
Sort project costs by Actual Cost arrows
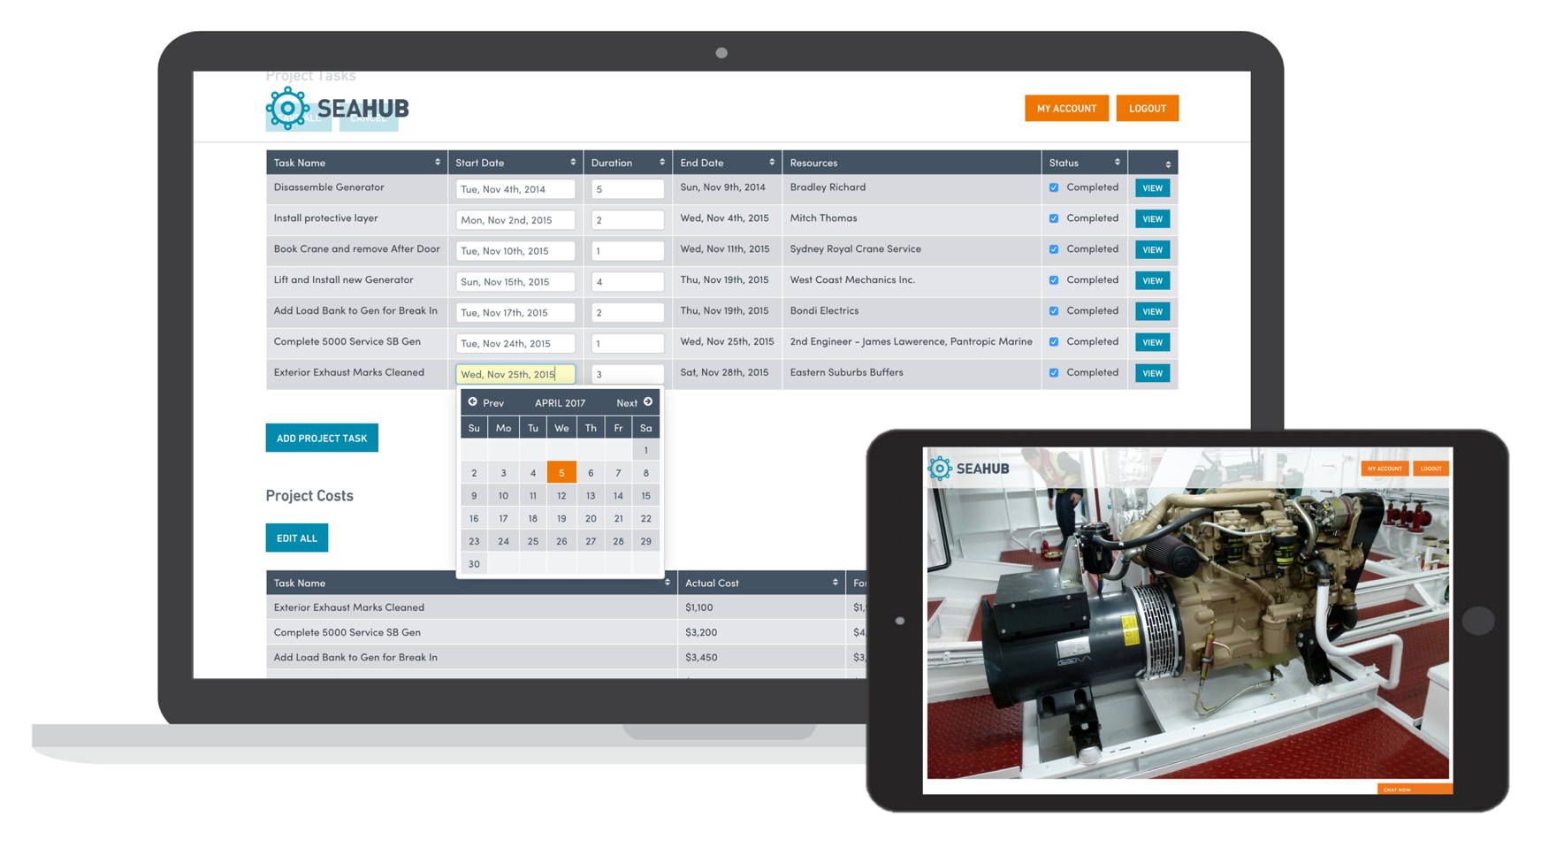(x=835, y=583)
